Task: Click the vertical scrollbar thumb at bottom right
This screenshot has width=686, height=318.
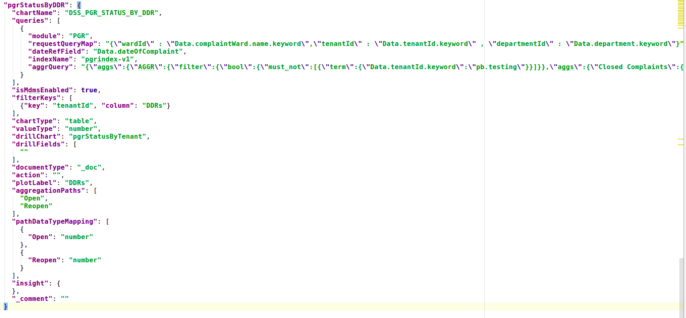Action: pos(682,287)
